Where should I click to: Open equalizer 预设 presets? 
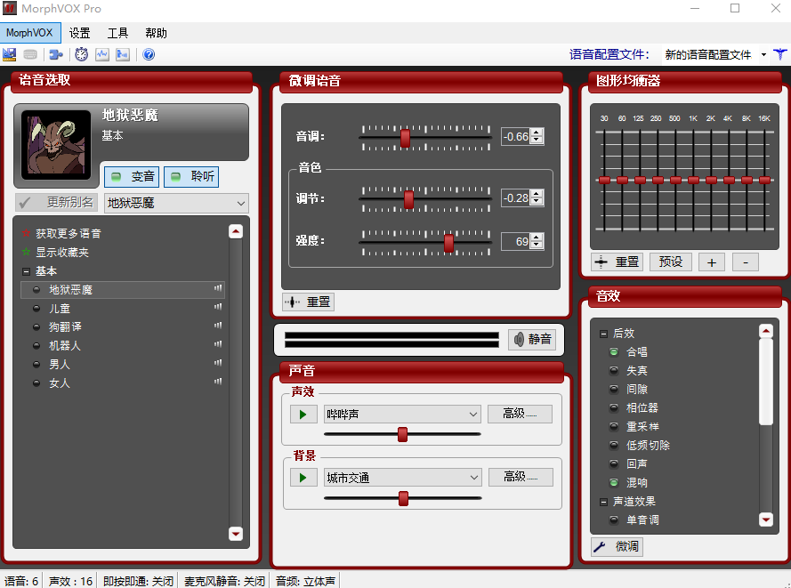pos(671,262)
